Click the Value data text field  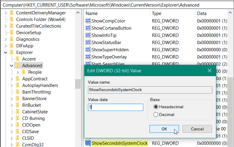tap(115, 107)
